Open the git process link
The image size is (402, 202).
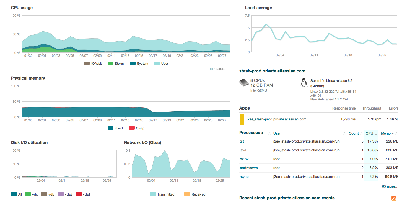(x=242, y=141)
